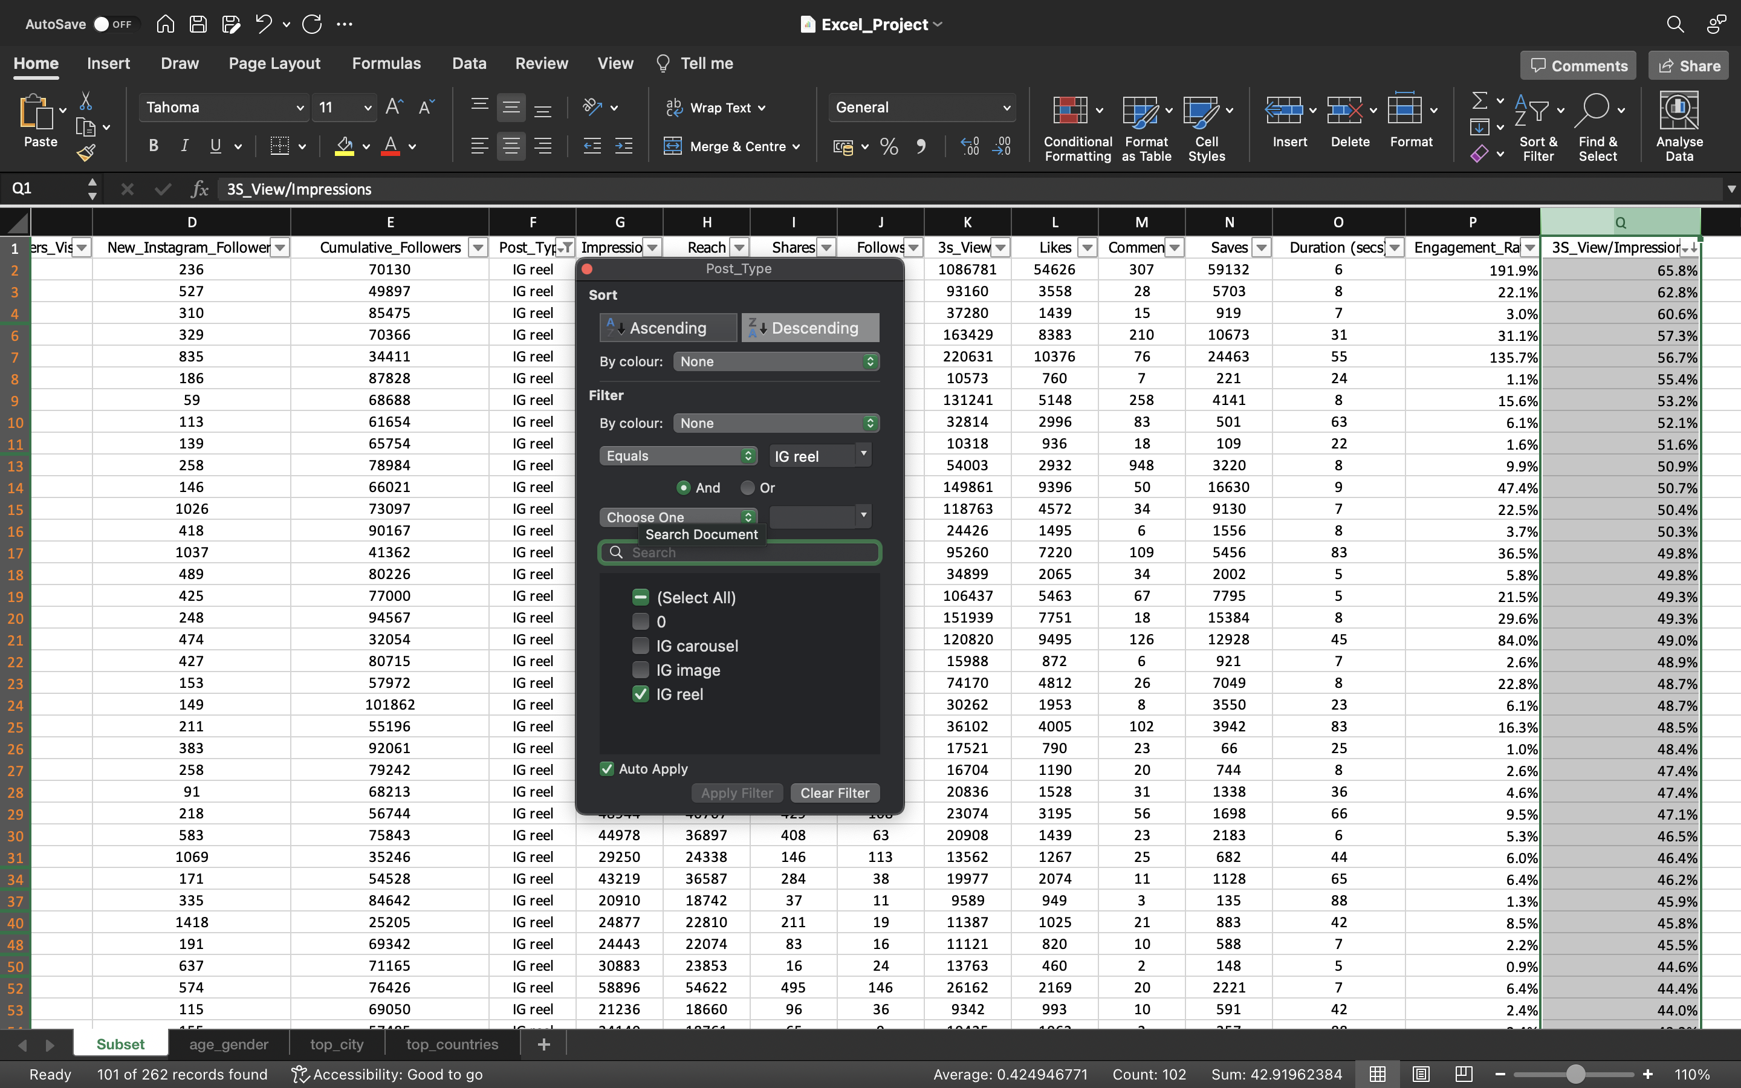Click the Clear Filter button
1741x1088 pixels.
click(834, 792)
